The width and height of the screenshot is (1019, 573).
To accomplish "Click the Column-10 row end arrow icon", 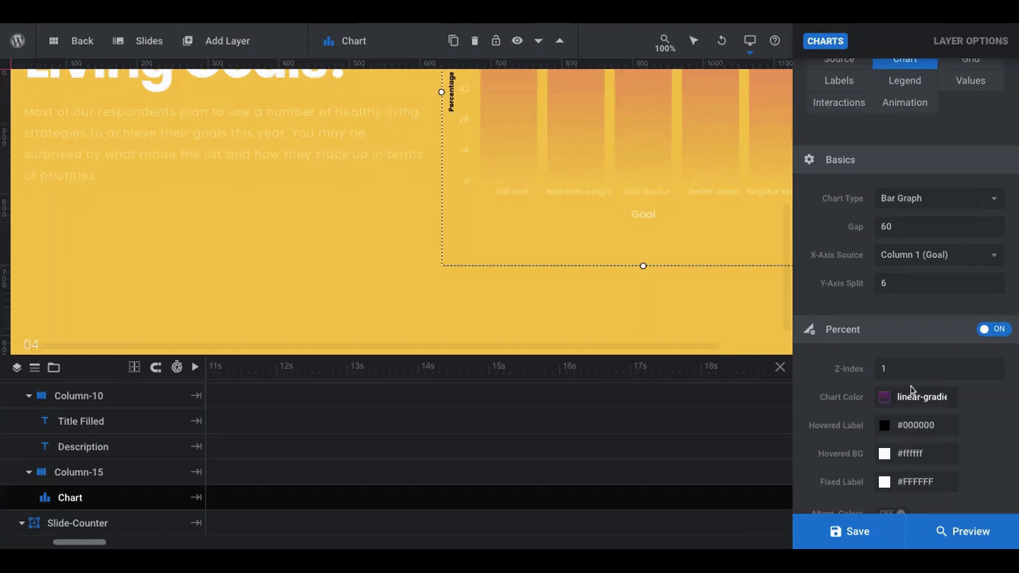I will tap(196, 396).
